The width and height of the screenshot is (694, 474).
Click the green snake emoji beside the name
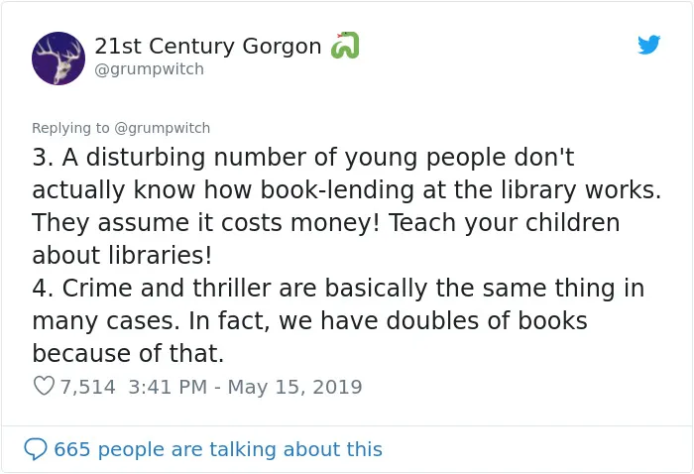[345, 46]
